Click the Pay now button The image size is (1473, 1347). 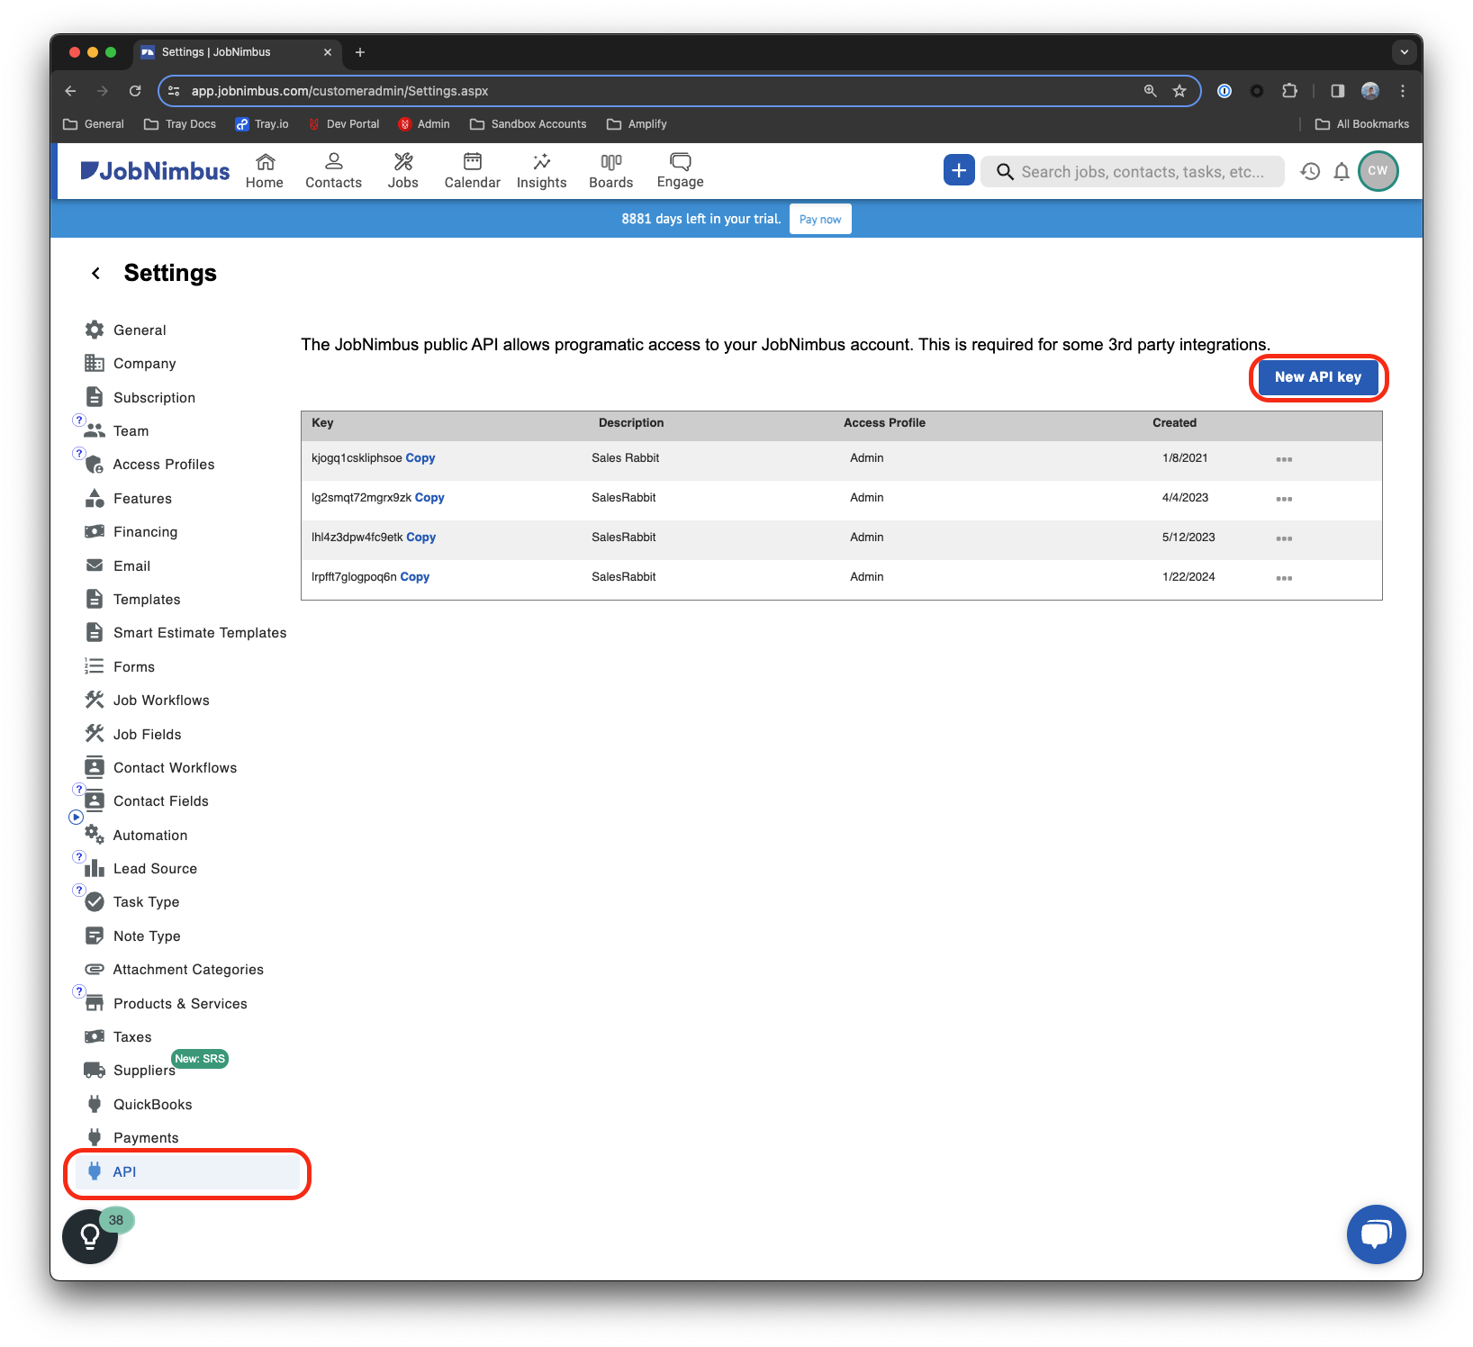(820, 219)
